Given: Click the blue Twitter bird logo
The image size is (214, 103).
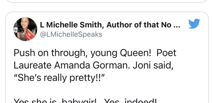Looking at the screenshot, I should point(194,24).
